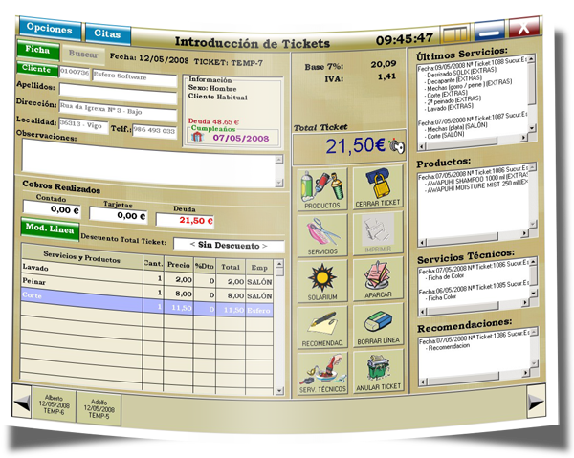Click the empty Apellidos field
This screenshot has height=458, width=574.
pyautogui.click(x=118, y=93)
